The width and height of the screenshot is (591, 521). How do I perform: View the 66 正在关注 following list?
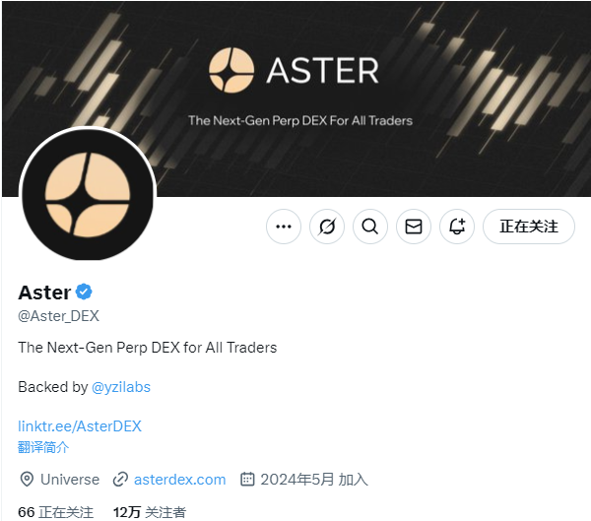coord(55,512)
